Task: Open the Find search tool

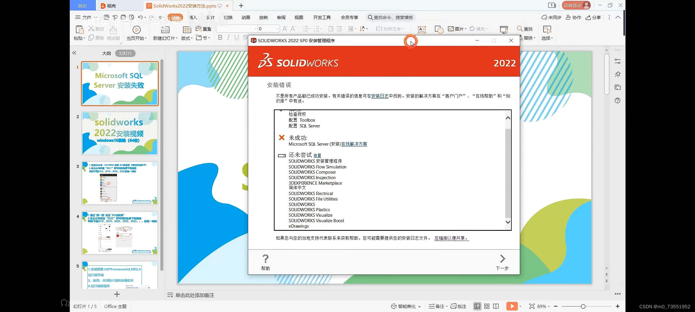Action: [525, 29]
